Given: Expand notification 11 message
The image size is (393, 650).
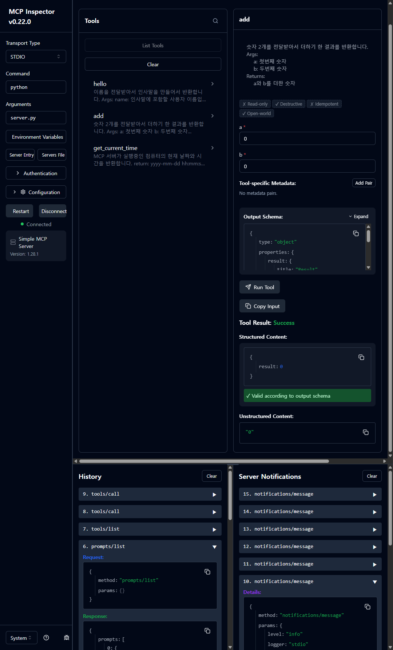Looking at the screenshot, I should [310, 564].
